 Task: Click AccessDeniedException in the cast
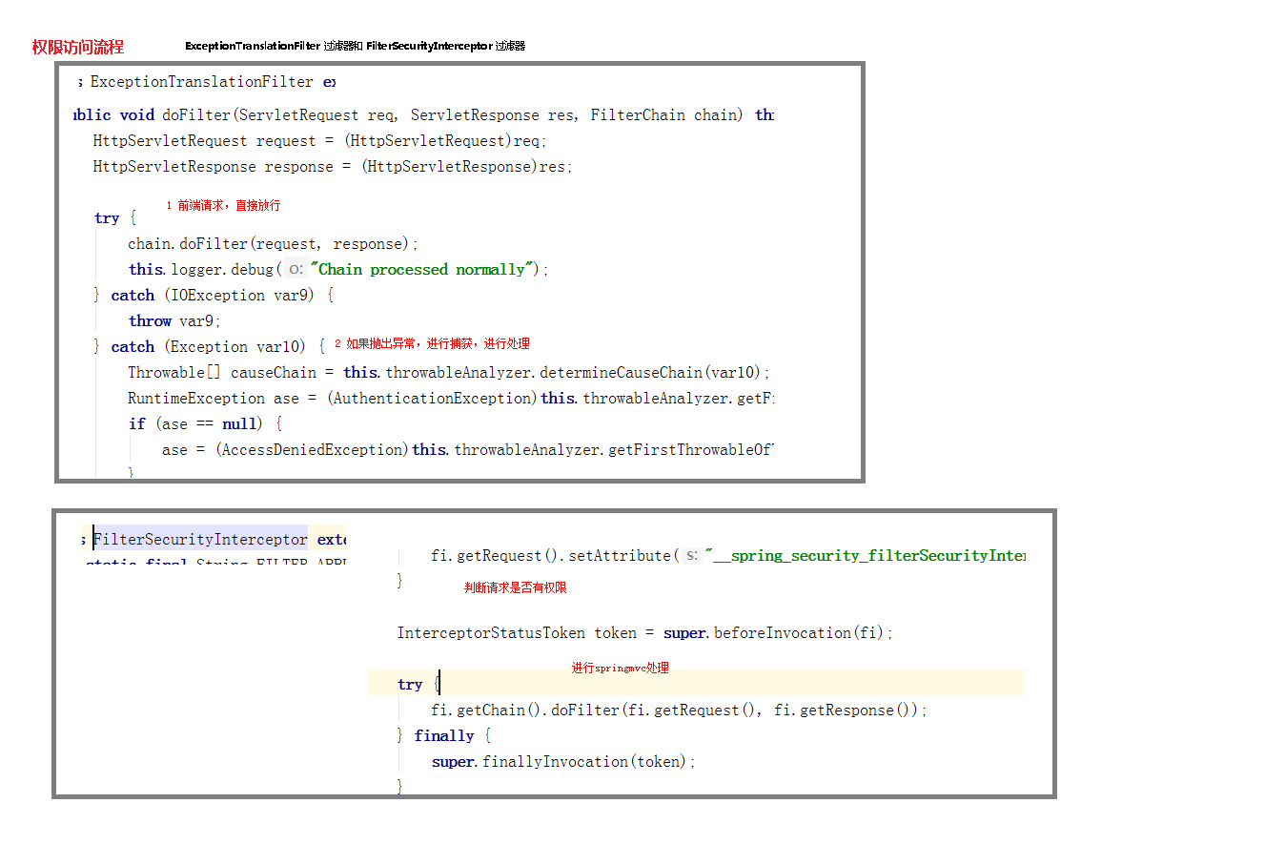click(x=313, y=450)
